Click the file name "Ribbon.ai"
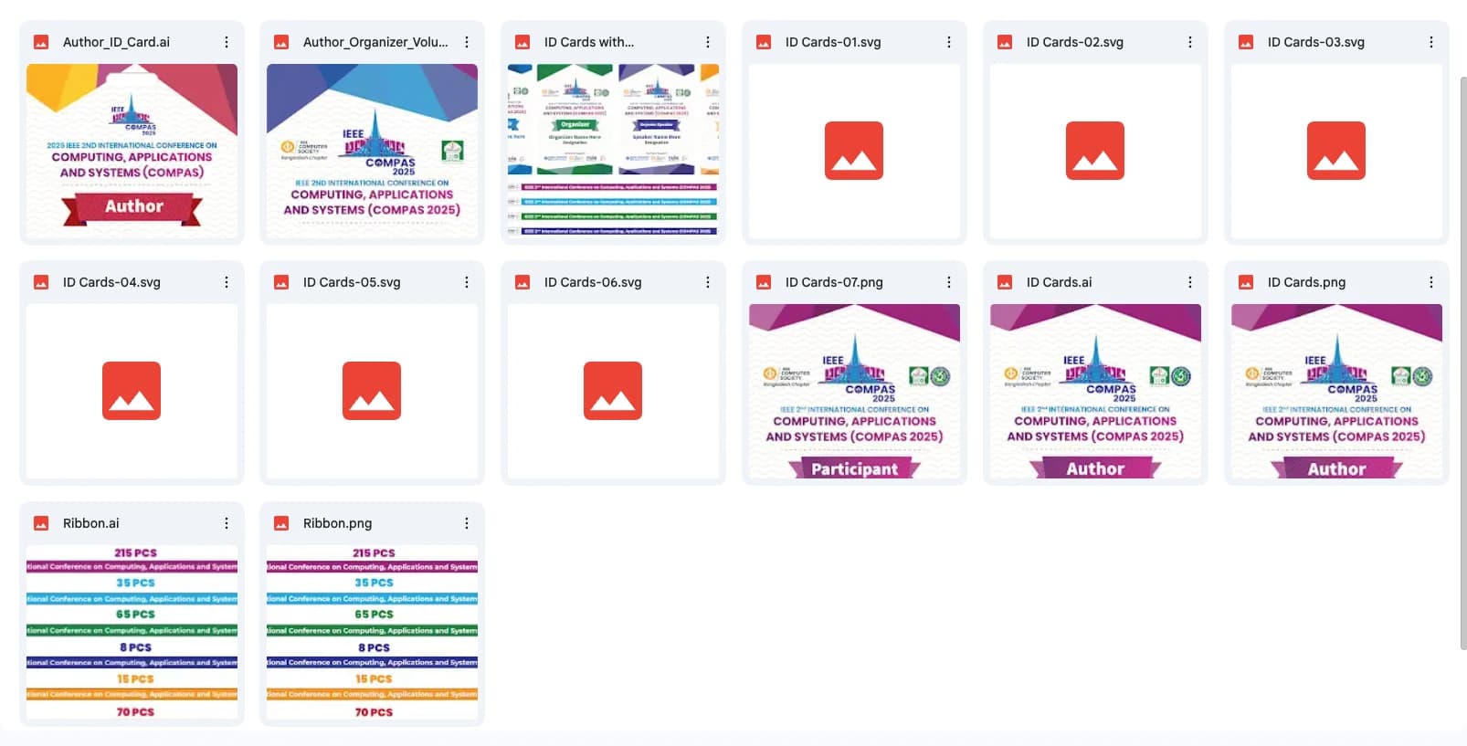The image size is (1467, 746). tap(90, 523)
